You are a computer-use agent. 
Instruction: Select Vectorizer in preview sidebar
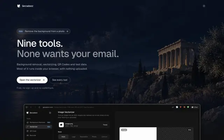tap(38, 127)
